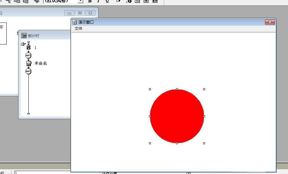Select display icon named 1 on flowline
This screenshot has height=174, width=288.
point(28,48)
